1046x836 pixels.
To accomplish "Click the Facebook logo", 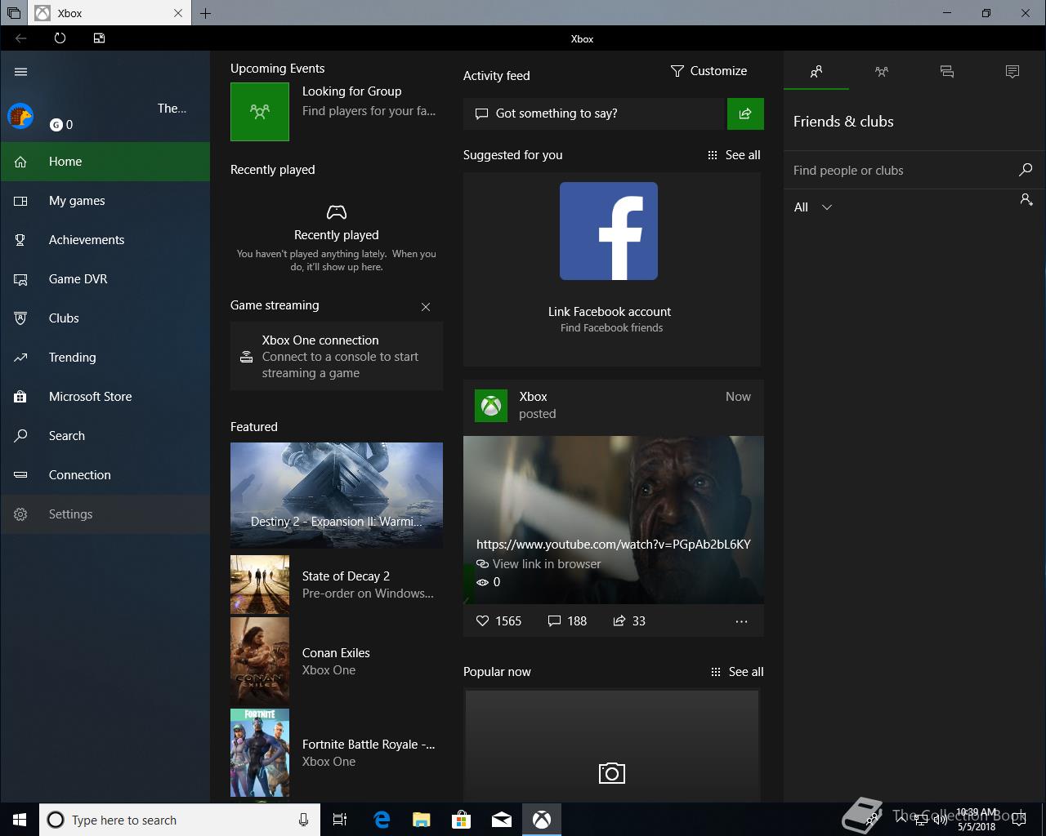I will [x=609, y=231].
